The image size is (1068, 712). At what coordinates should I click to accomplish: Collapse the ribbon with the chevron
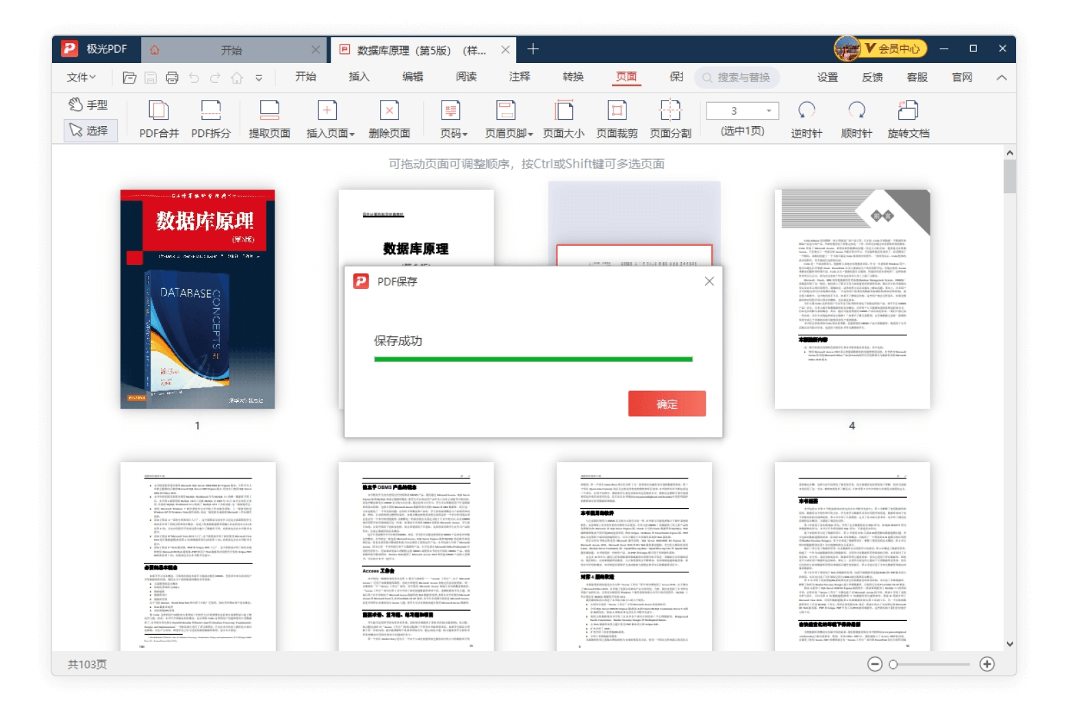click(x=1001, y=77)
